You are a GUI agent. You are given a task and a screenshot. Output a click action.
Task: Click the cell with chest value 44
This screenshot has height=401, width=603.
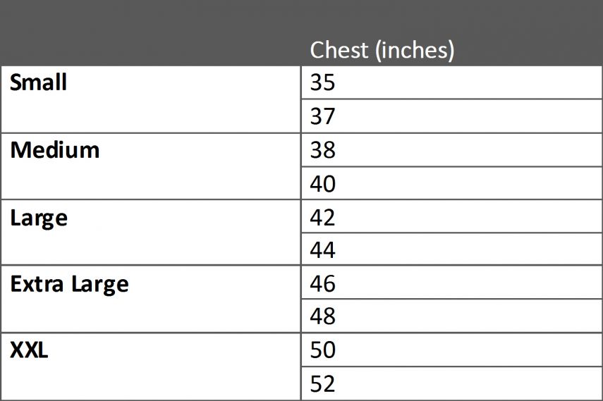point(451,249)
